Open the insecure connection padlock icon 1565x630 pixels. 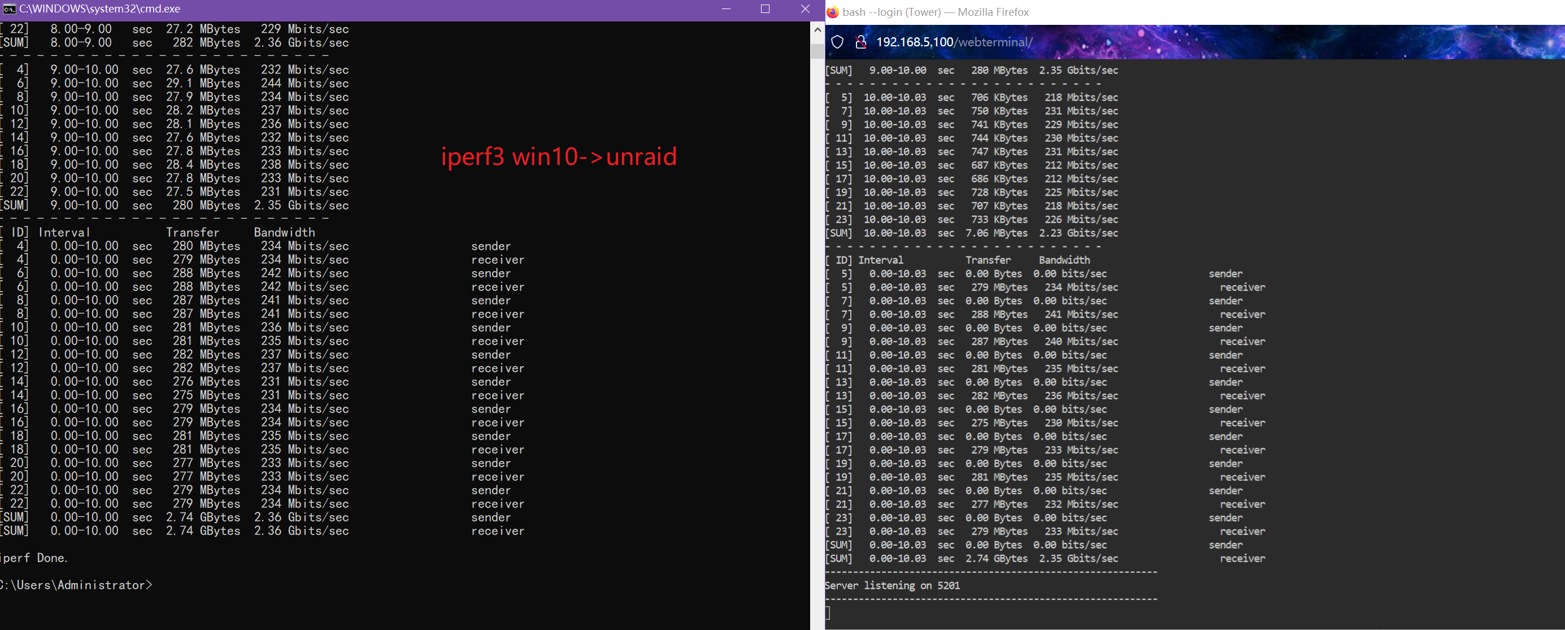[860, 42]
